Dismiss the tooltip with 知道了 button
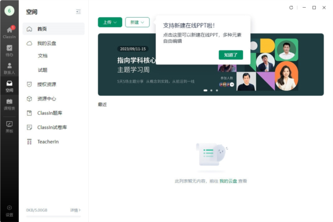333x222 pixels. pyautogui.click(x=231, y=55)
